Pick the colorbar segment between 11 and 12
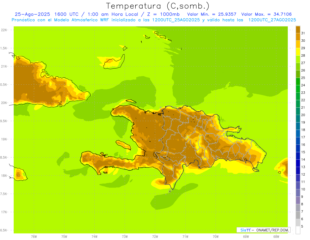Image resolution: width=310 pixels, height=240 pixels. 298,178
